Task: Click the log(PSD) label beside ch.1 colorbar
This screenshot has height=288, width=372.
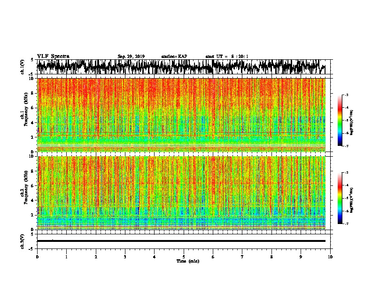Action: click(x=351, y=122)
